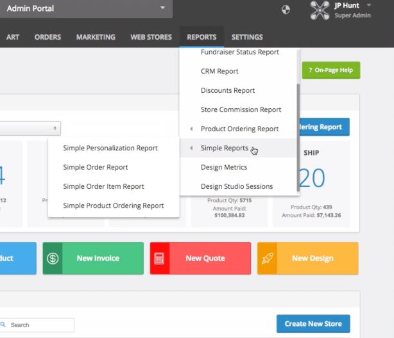Screen dimensions: 394x338
Task: Click the search magnifier icon
Action: click(3, 325)
